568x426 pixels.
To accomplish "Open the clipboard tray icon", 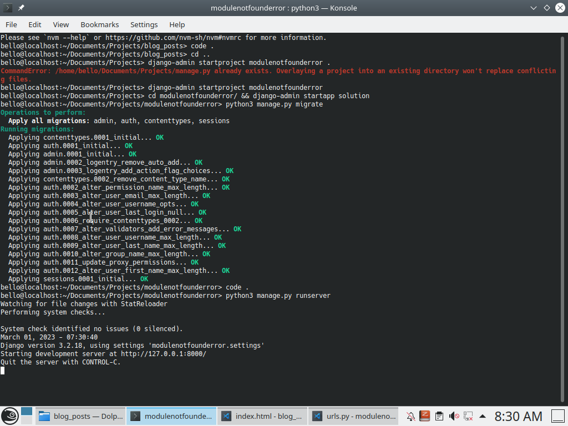I will pyautogui.click(x=439, y=416).
